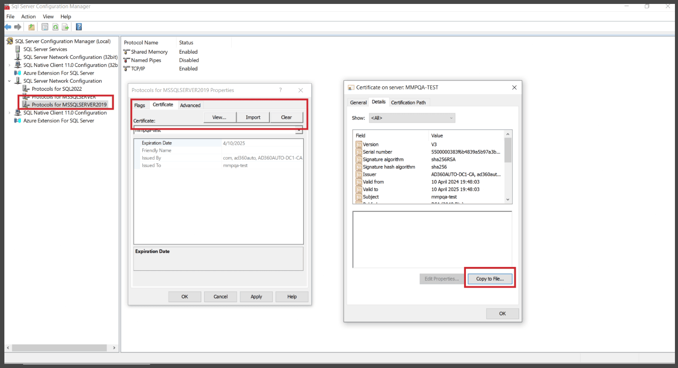Viewport: 678px width, 368px height.
Task: Click the Export List icon in the toolbar
Action: (x=65, y=27)
